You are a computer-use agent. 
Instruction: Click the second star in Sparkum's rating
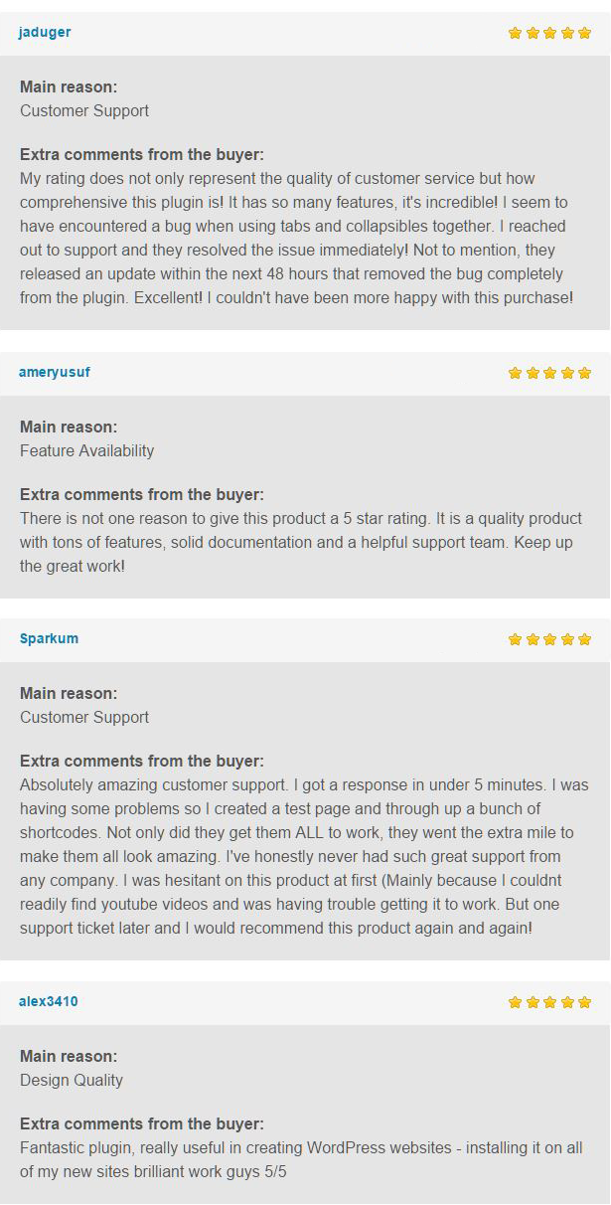click(x=533, y=639)
